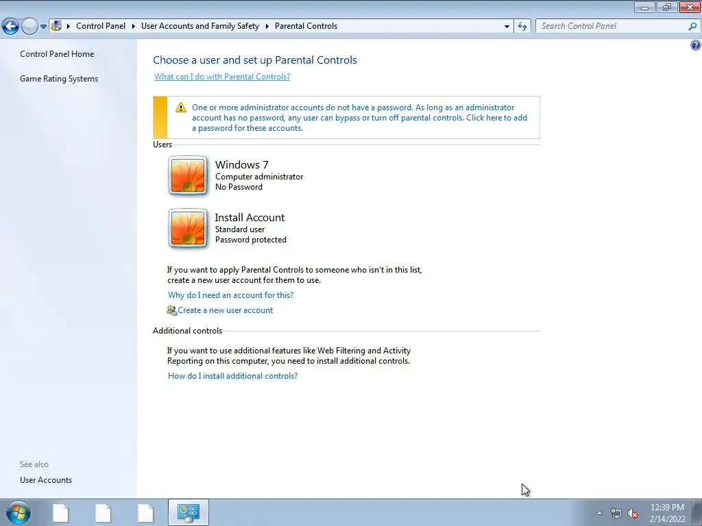Click the Windows 7 account name
The height and width of the screenshot is (526, 702).
242,164
